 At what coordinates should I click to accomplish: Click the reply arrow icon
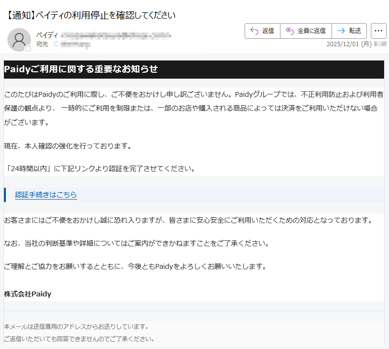[254, 30]
